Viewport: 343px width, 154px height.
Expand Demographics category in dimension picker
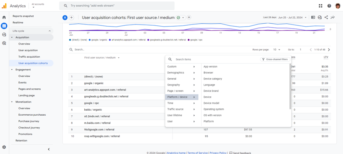[x=181, y=73]
